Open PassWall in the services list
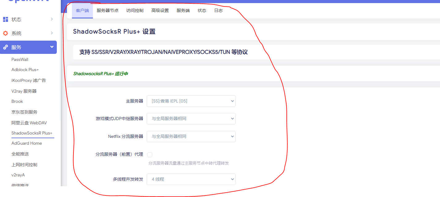The image size is (440, 197). (x=20, y=59)
